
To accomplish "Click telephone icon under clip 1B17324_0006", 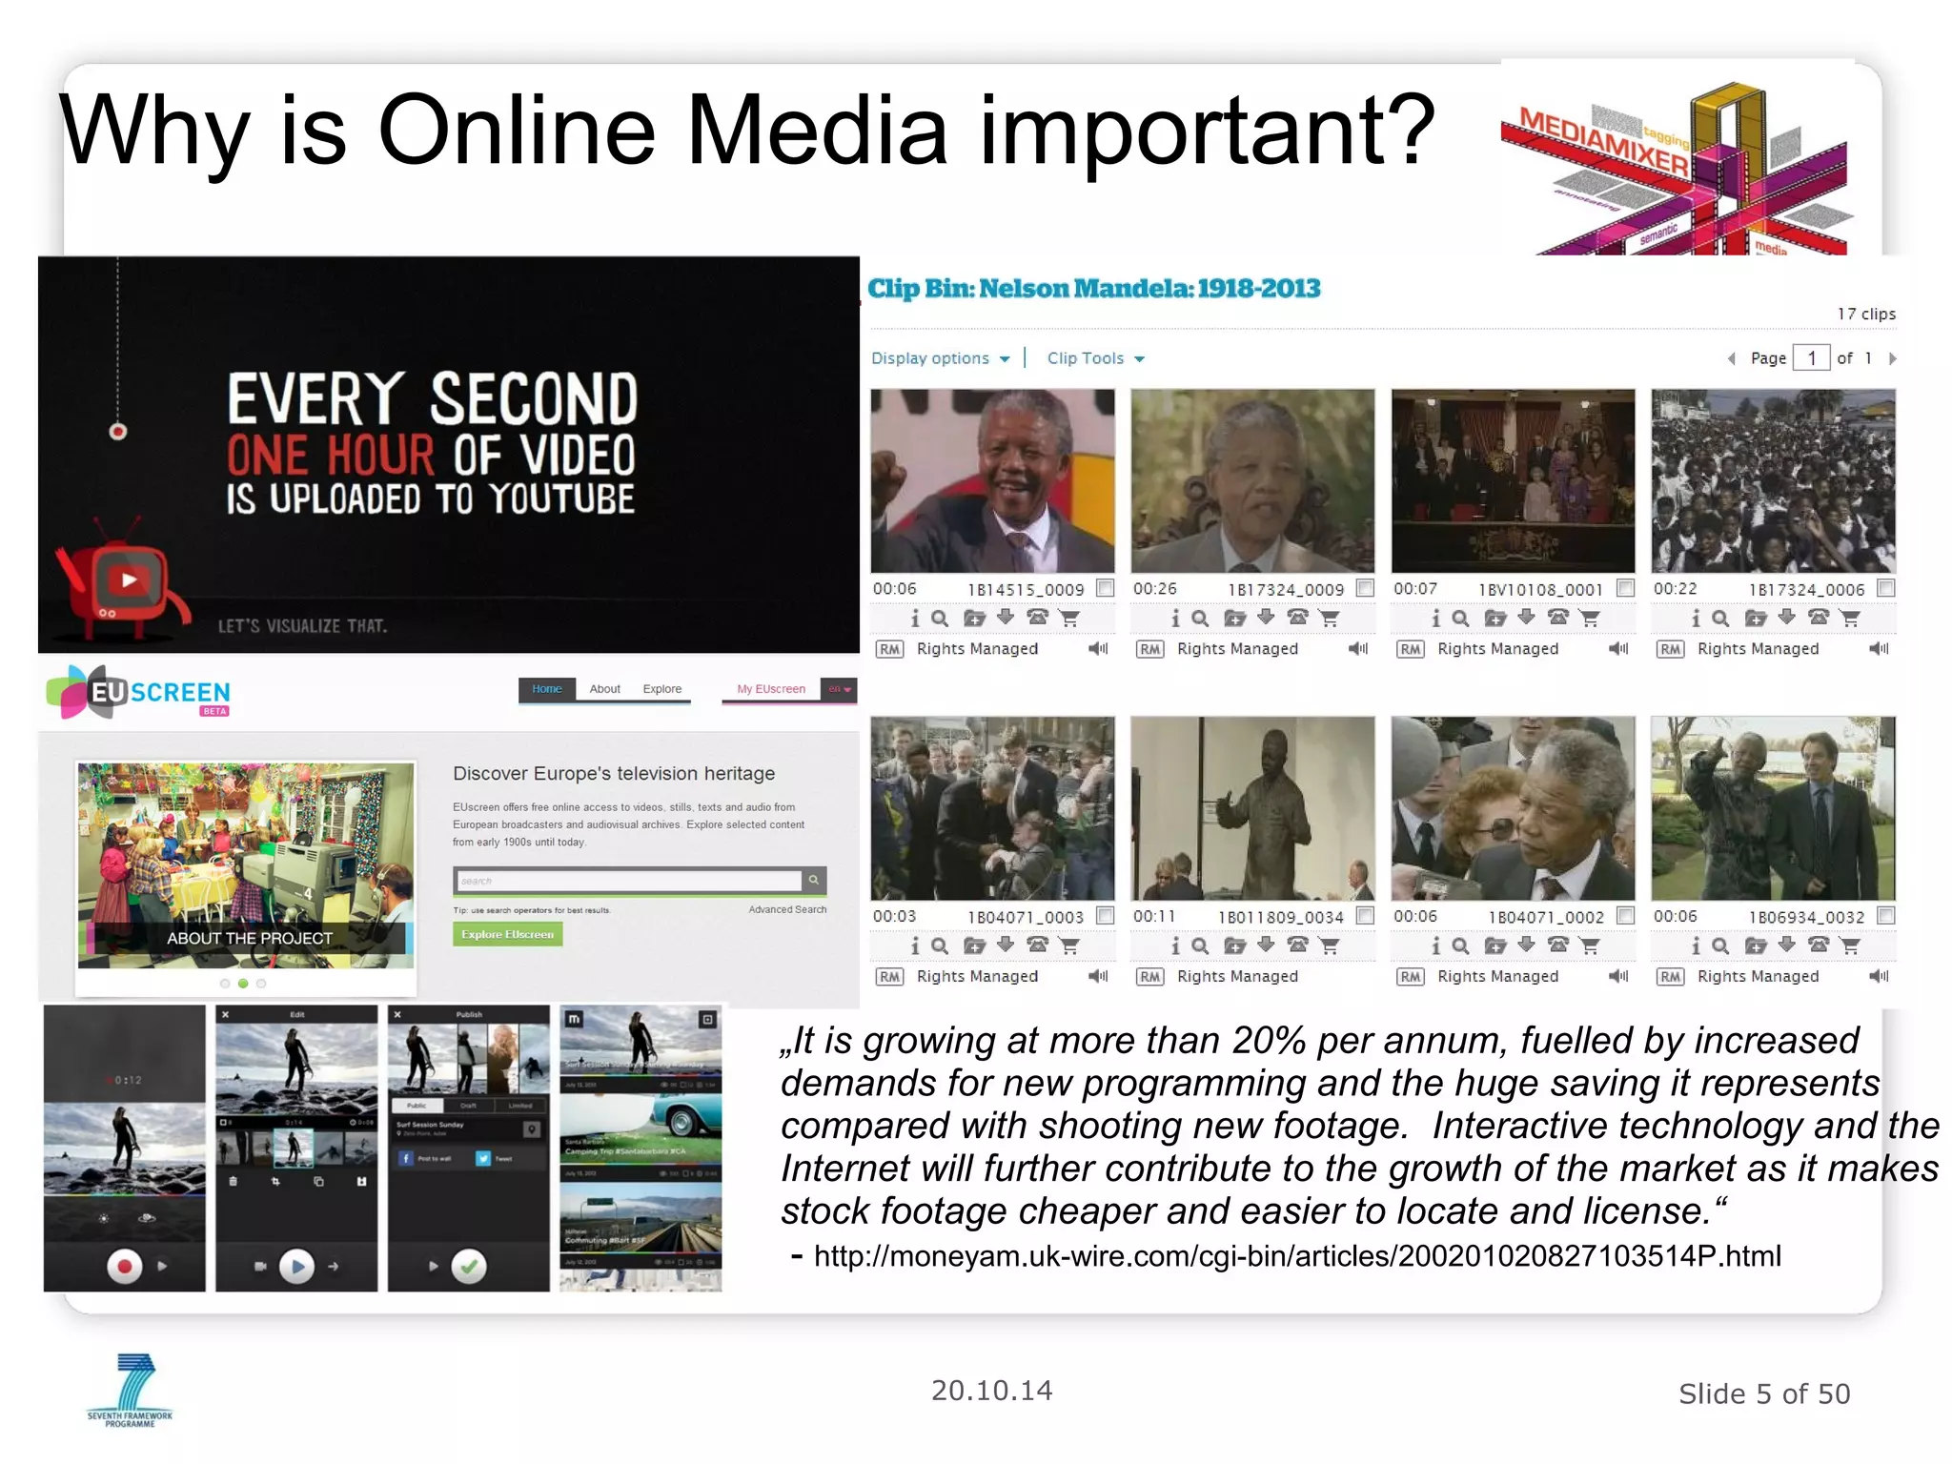I will coord(1819,617).
